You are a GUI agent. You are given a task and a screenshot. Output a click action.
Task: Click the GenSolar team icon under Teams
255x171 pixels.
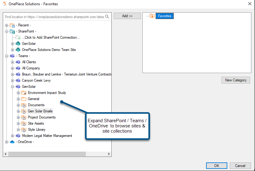tap(18, 87)
